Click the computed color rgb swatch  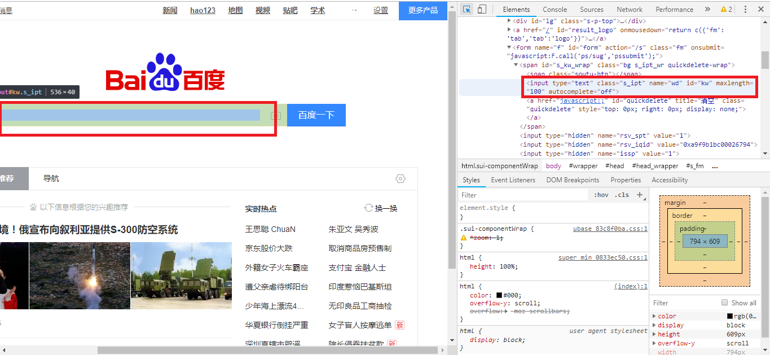pos(730,316)
